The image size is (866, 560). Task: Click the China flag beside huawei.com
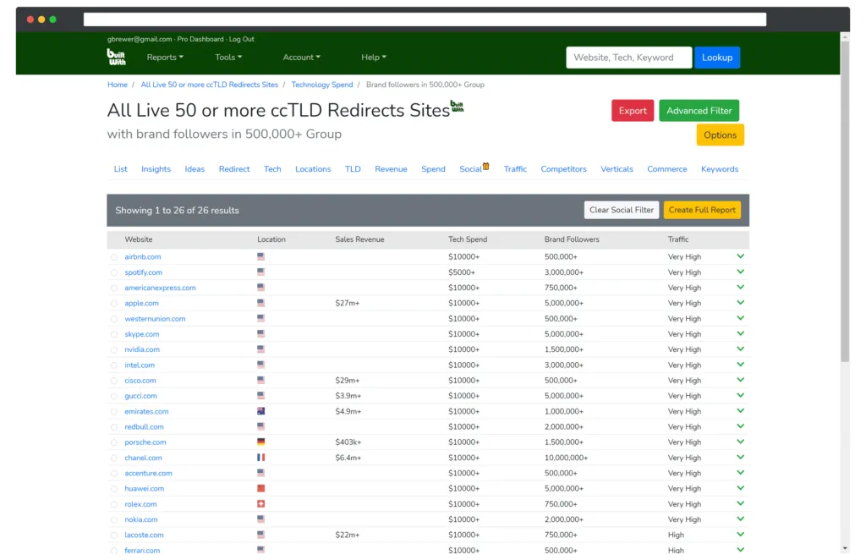coord(260,489)
